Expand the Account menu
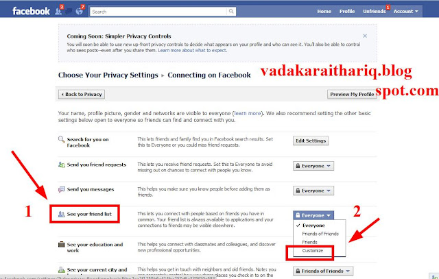Image resolution: width=439 pixels, height=279 pixels. pos(405,12)
